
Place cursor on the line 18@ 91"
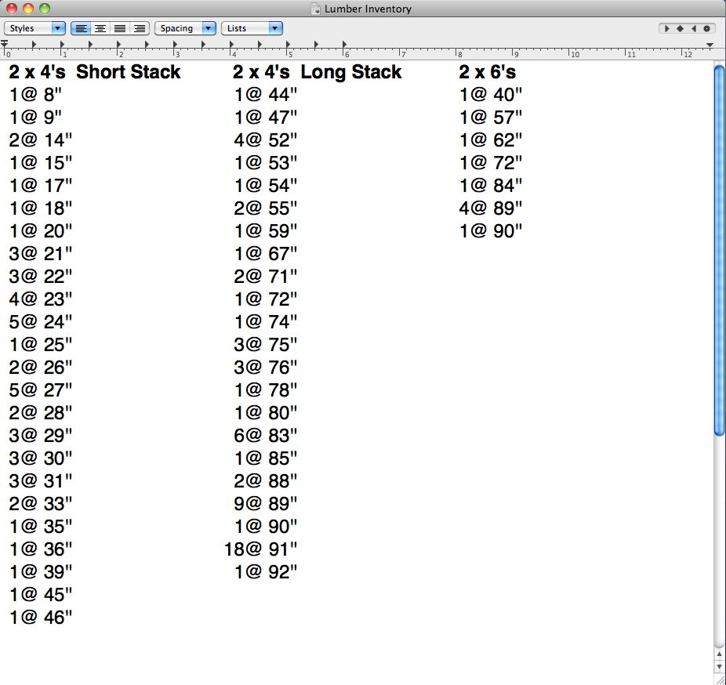(x=260, y=549)
